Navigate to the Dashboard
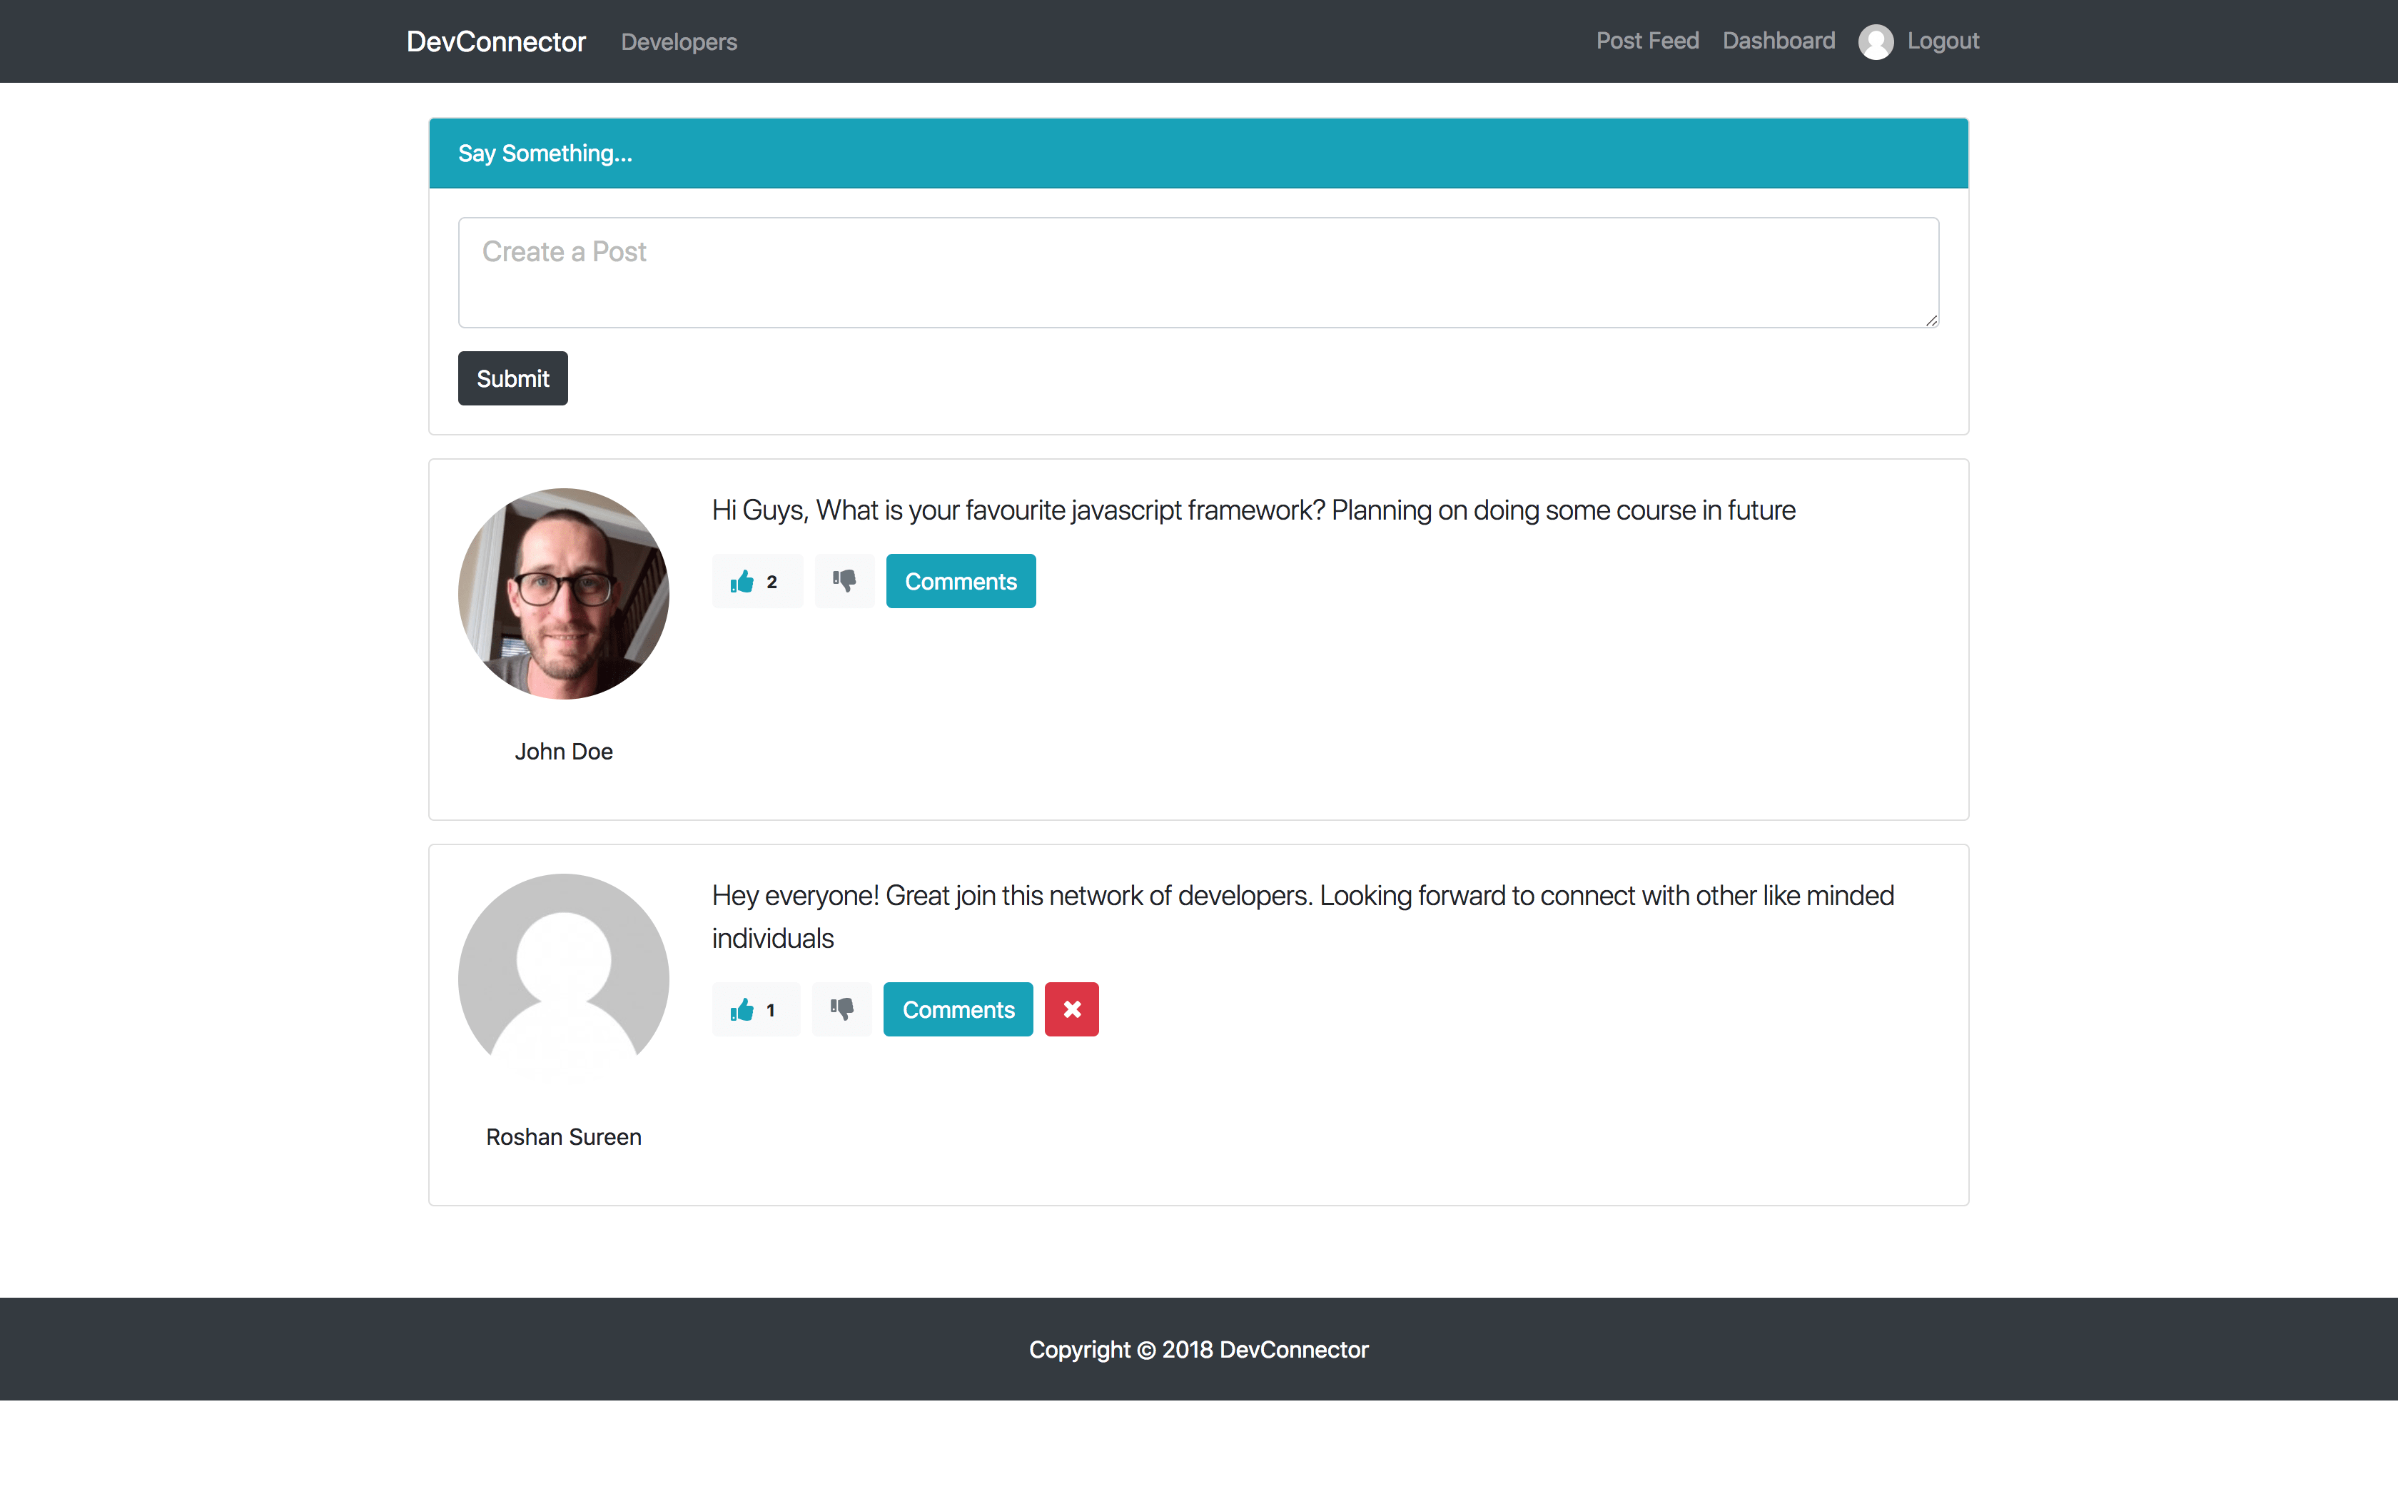Screen dimensions: 2398x1499 tap(1778, 41)
